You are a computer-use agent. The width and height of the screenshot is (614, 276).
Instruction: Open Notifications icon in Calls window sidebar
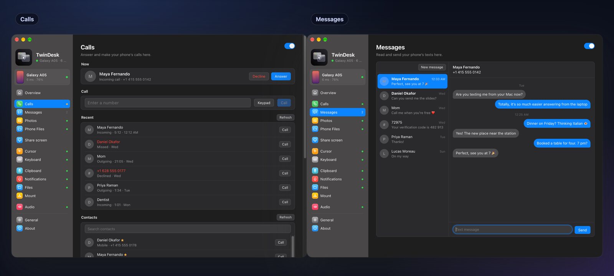[20, 179]
